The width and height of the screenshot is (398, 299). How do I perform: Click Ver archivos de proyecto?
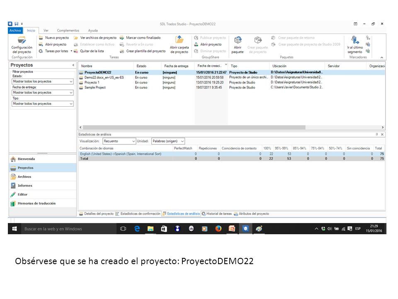[95, 38]
